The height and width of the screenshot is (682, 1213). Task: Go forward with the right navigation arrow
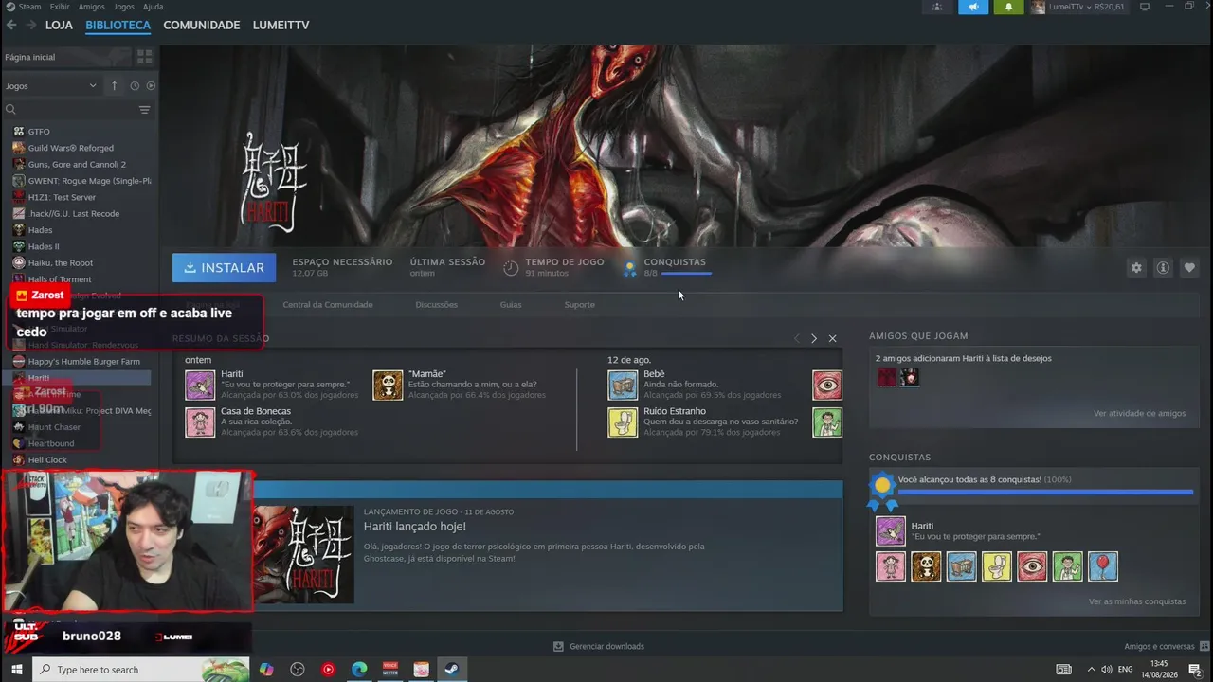click(x=31, y=25)
